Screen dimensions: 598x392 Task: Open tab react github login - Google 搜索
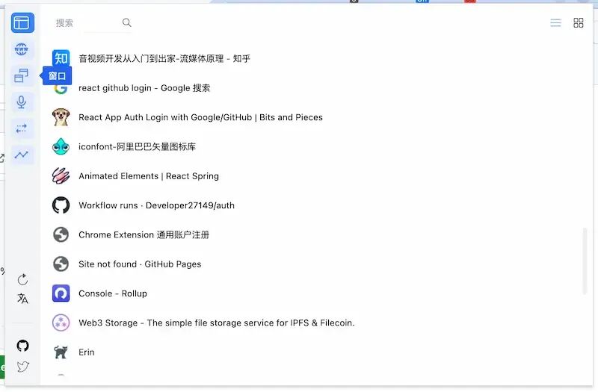(x=144, y=88)
